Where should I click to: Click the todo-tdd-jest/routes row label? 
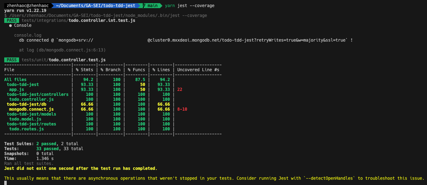31,124
